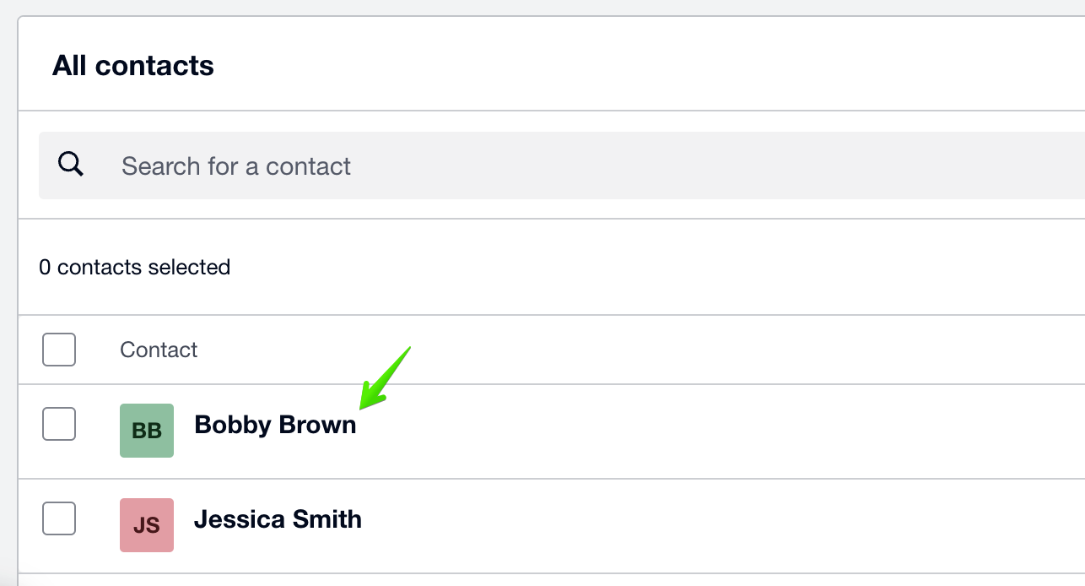
Task: Select Jessica Smith's row checkbox
Action: [59, 518]
